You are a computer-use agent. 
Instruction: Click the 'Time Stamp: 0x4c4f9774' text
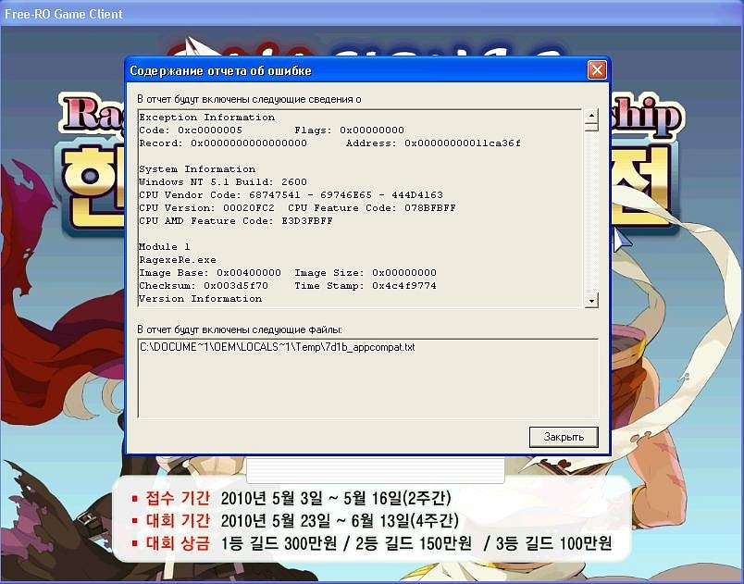pyautogui.click(x=366, y=286)
